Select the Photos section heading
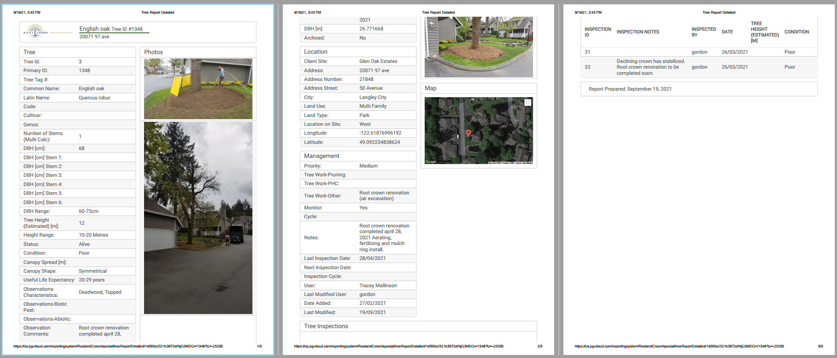The height and width of the screenshot is (358, 837). (x=153, y=52)
